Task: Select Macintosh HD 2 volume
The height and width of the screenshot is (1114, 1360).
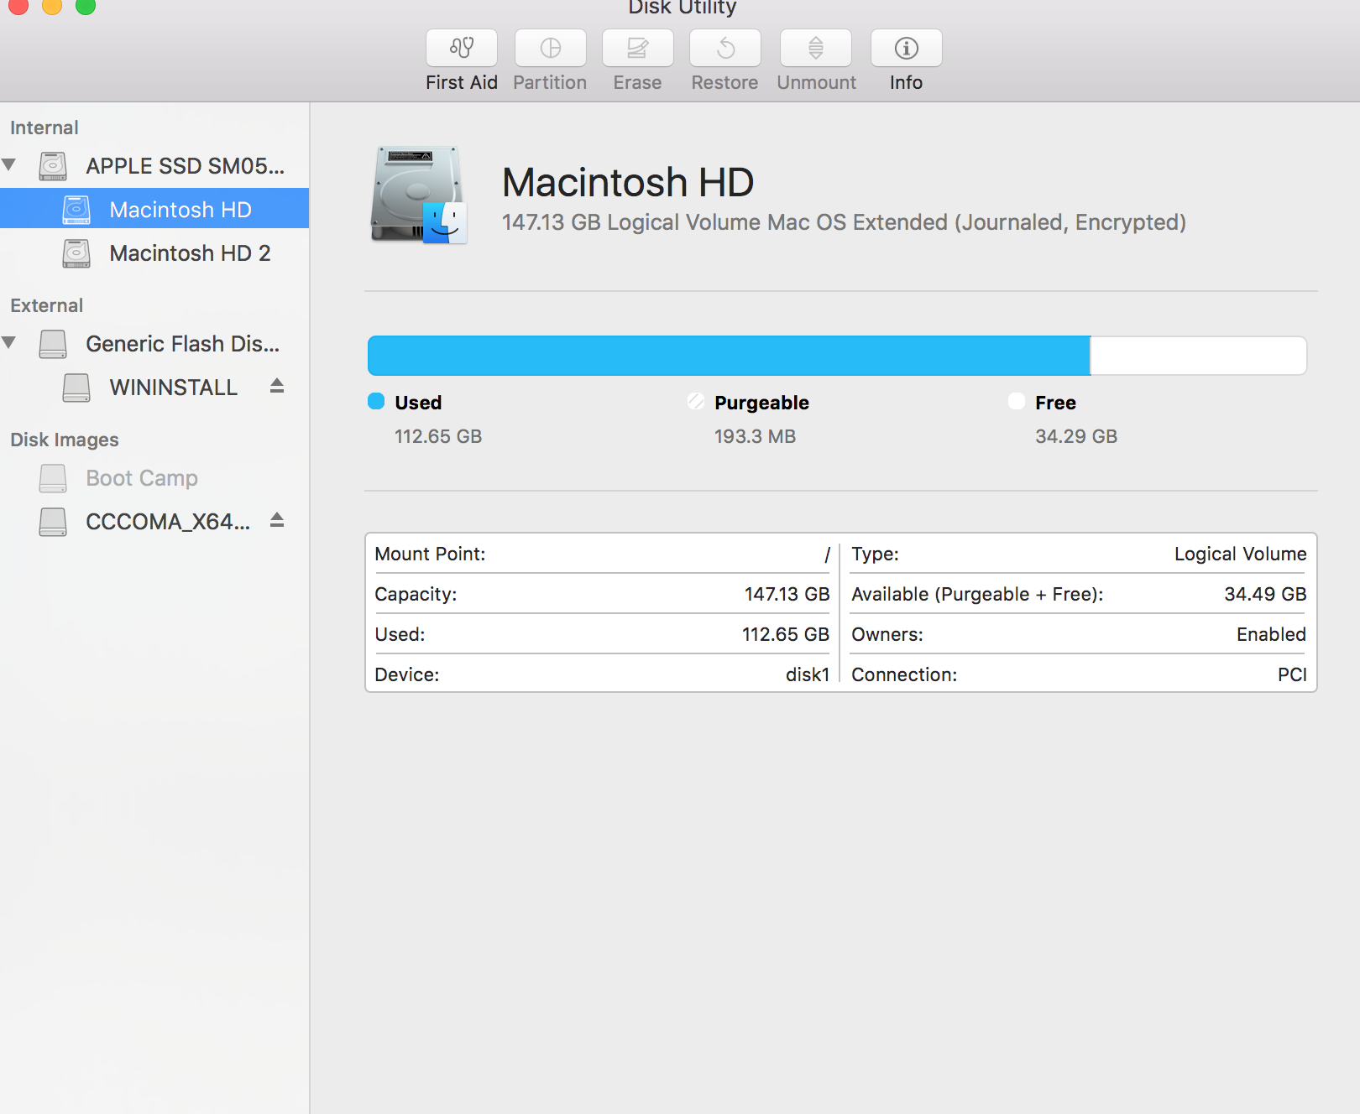Action: point(154,253)
